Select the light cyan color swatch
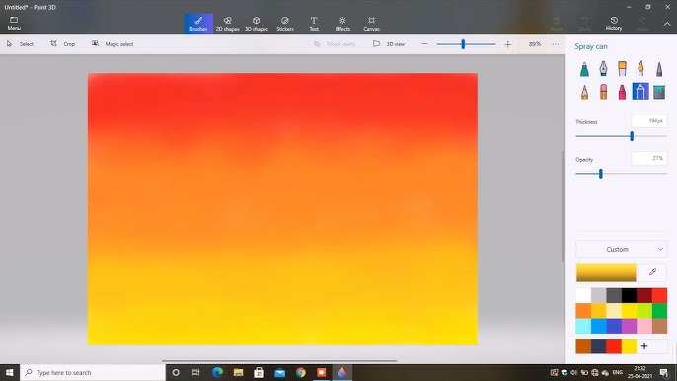The height and width of the screenshot is (381, 677). click(x=583, y=326)
